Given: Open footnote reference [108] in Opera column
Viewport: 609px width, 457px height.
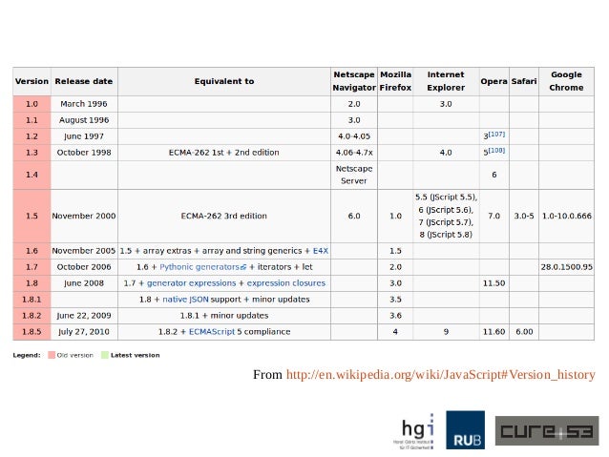Looking at the screenshot, I should click(x=496, y=150).
